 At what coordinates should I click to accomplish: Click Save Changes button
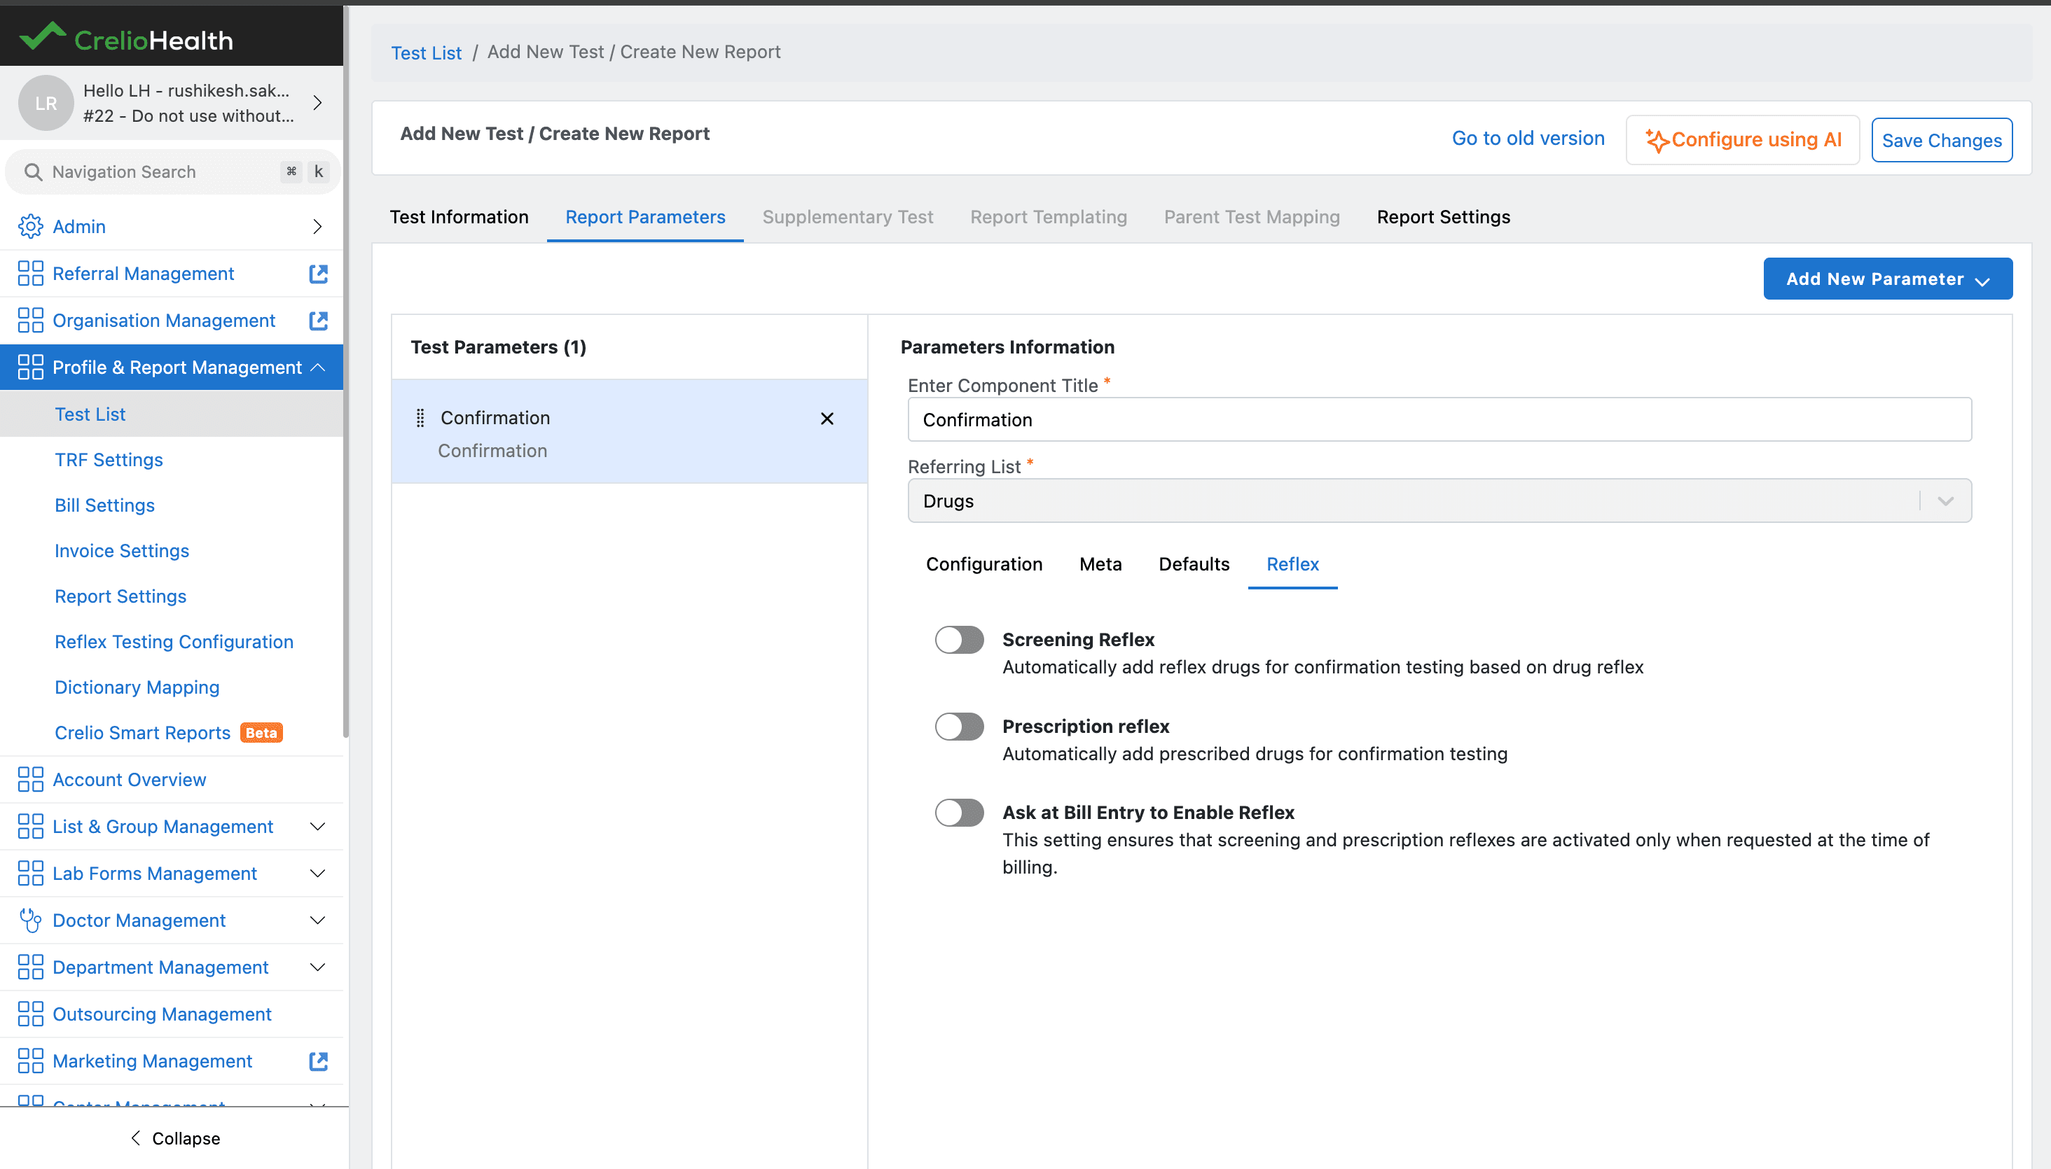pyautogui.click(x=1942, y=140)
